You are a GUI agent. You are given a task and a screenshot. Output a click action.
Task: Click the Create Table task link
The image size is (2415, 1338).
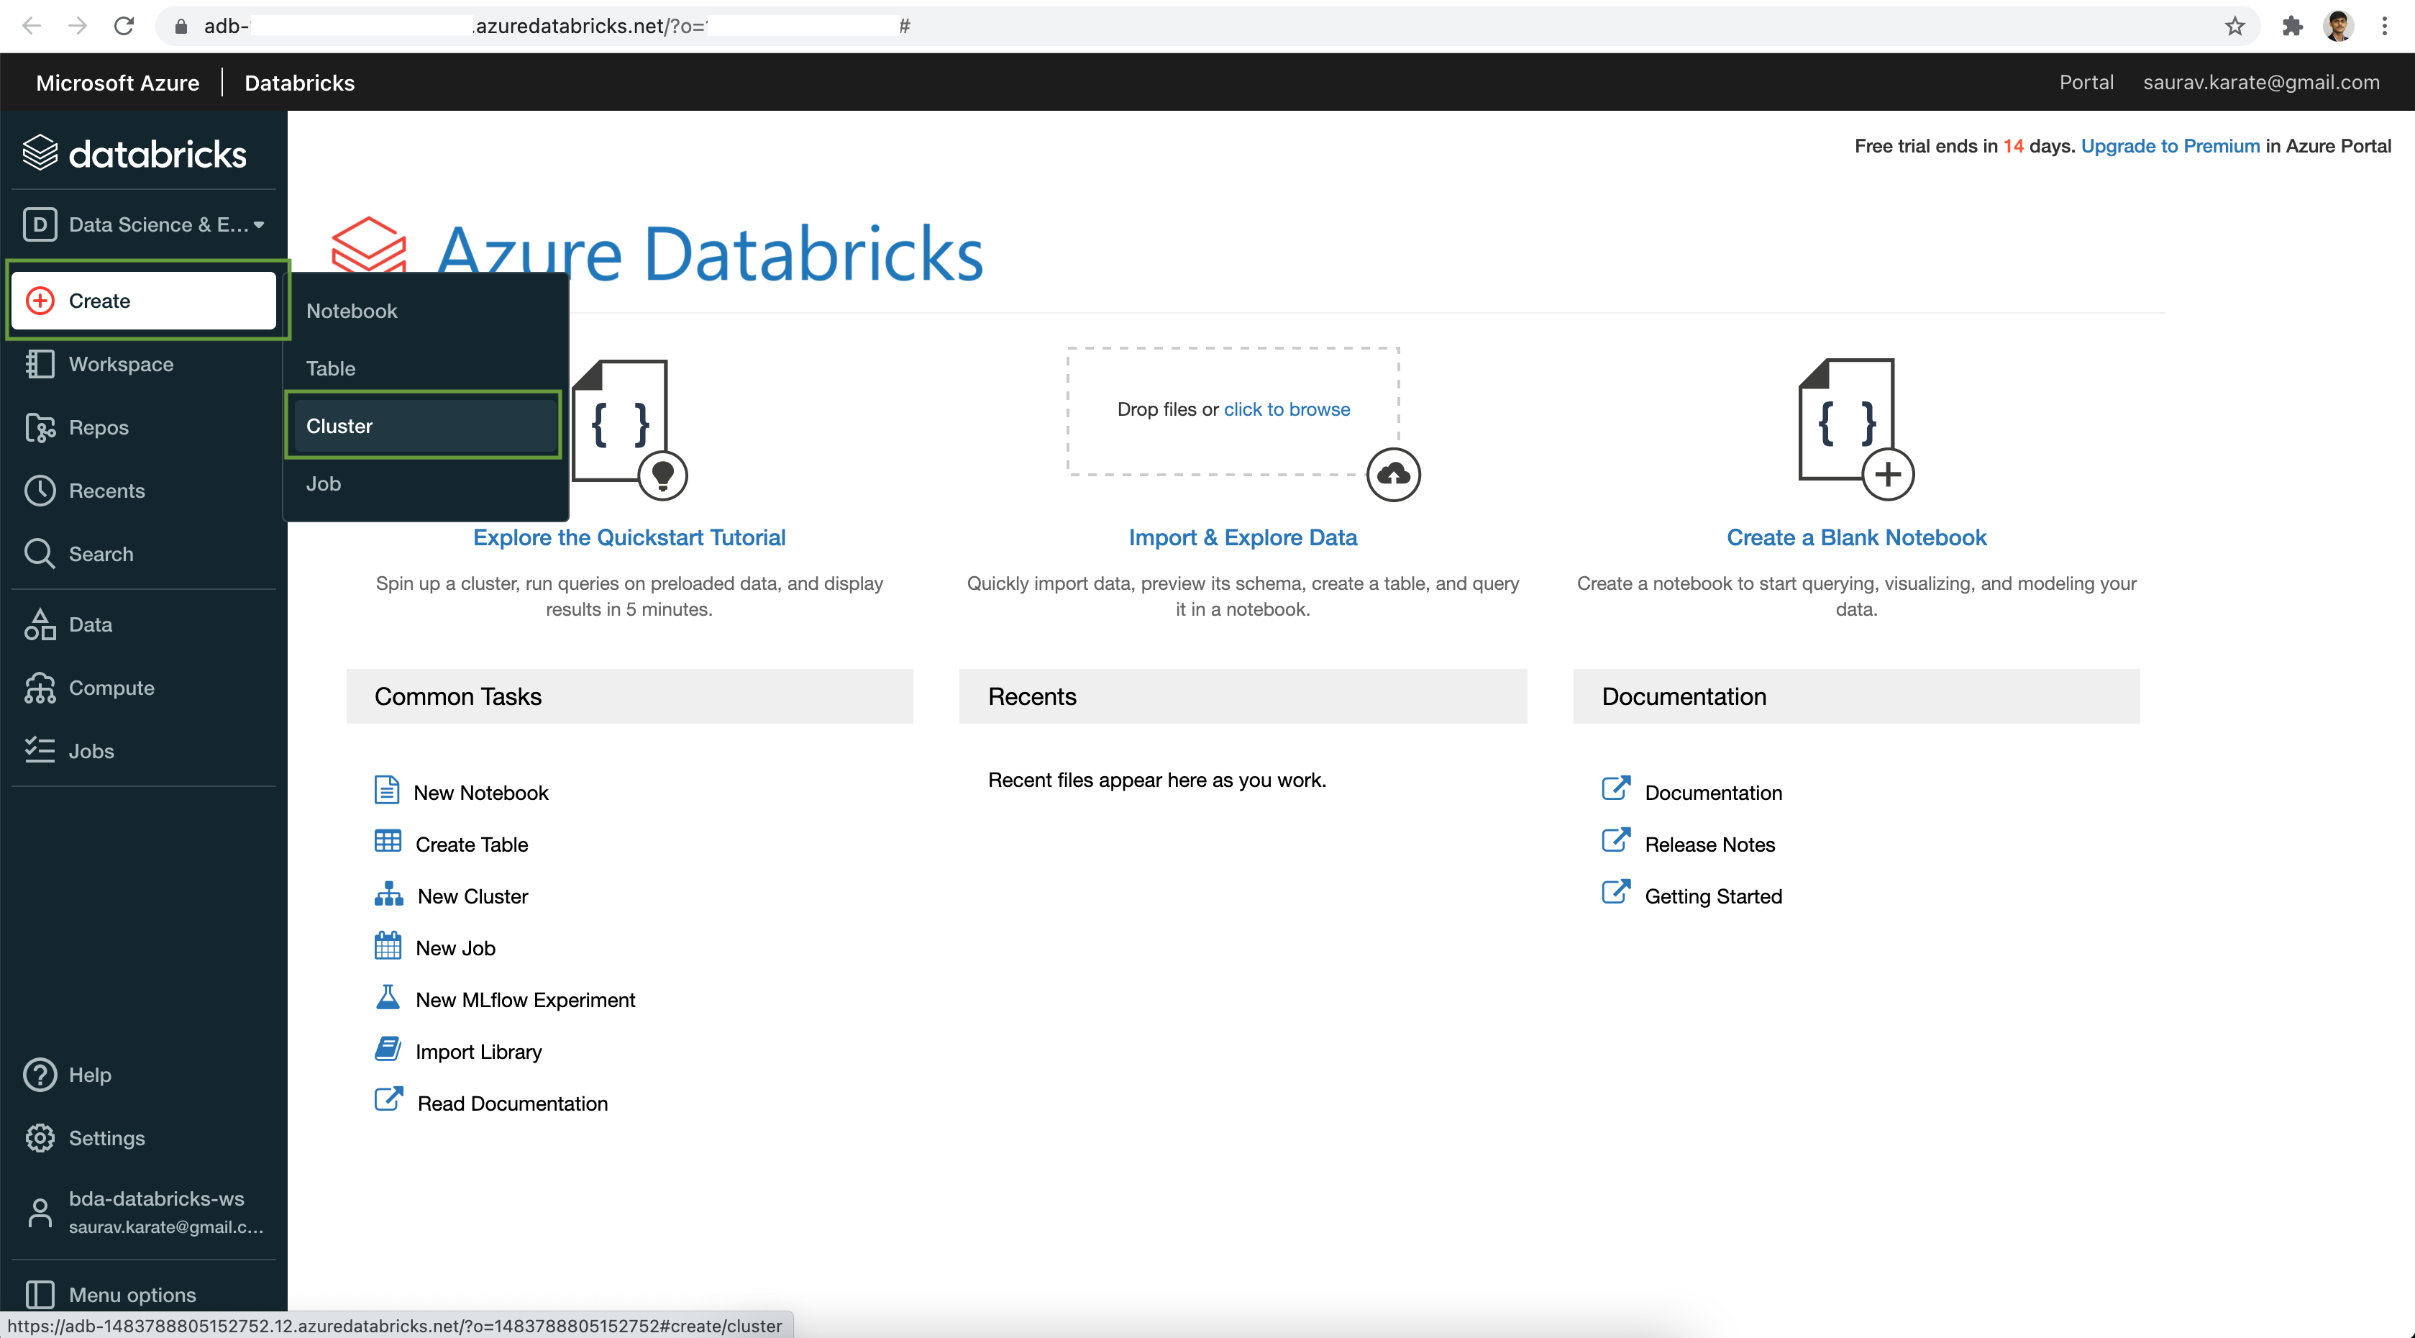(472, 845)
